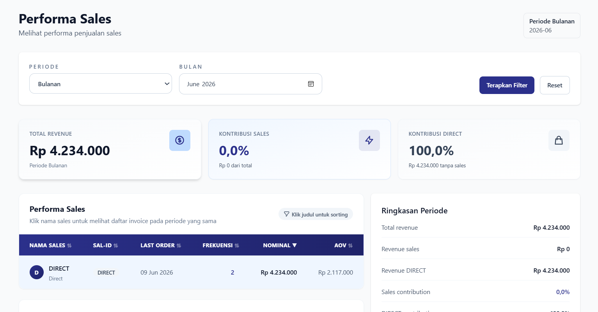
Task: Click the Rp 0 dari total text
Action: pyautogui.click(x=236, y=165)
